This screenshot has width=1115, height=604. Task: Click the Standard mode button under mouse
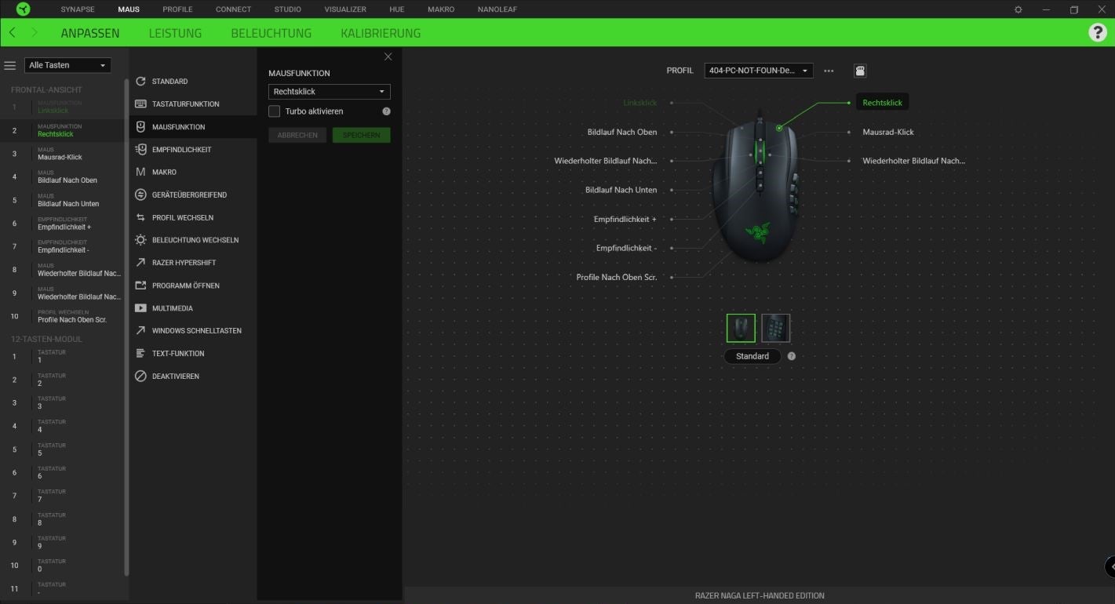tap(752, 356)
